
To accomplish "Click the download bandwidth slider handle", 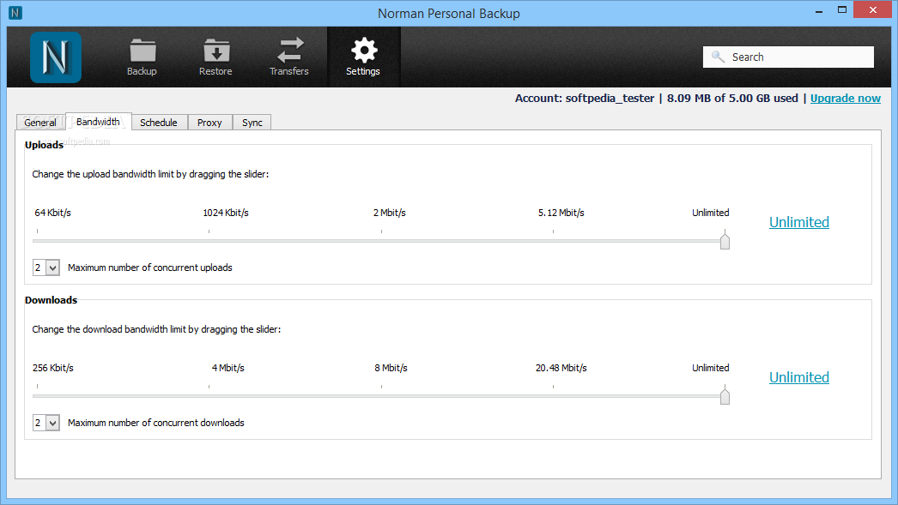I will pyautogui.click(x=725, y=396).
